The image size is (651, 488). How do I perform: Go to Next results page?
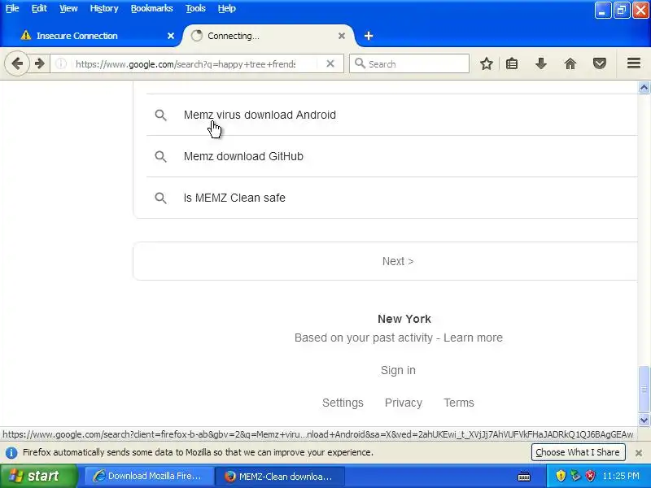[x=398, y=261]
